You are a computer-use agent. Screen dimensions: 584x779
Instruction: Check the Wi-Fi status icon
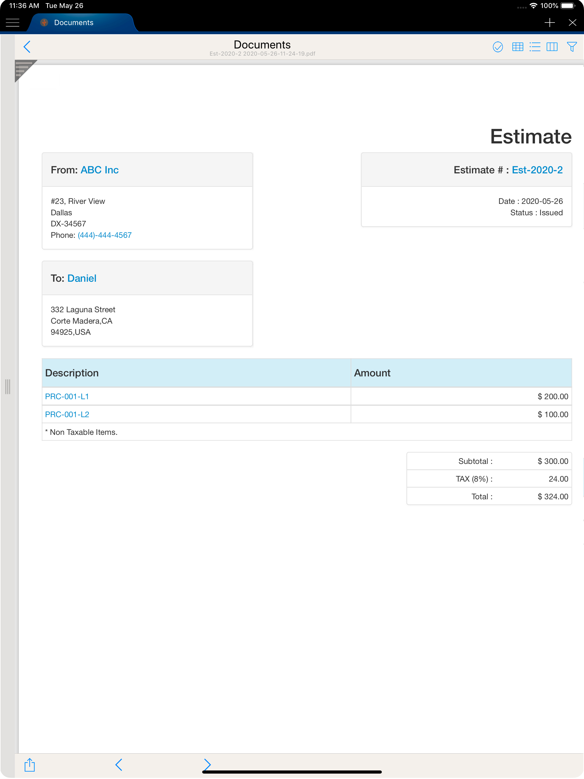[533, 6]
